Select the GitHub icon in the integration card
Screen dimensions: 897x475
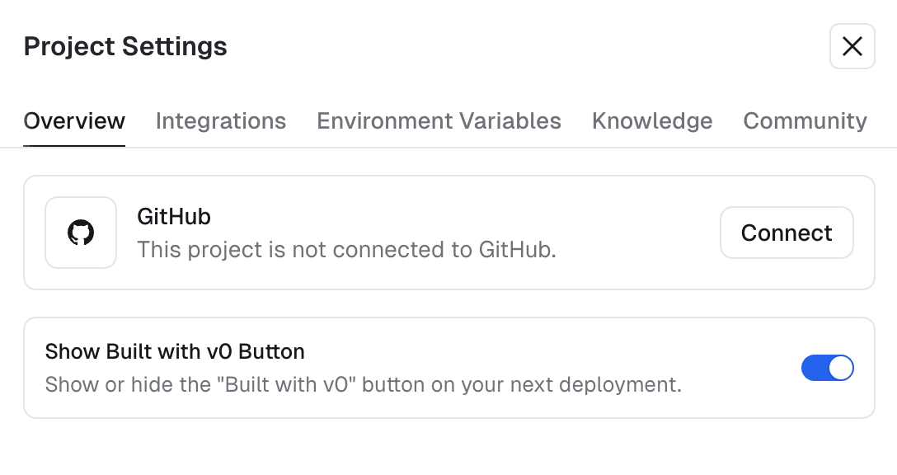click(80, 233)
